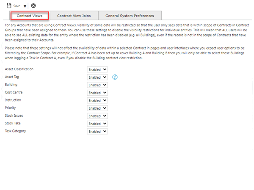Click the Save floppy disk icon

pyautogui.click(x=9, y=6)
